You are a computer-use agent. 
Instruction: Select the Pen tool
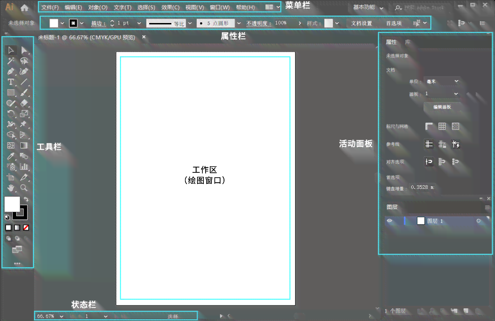point(11,71)
